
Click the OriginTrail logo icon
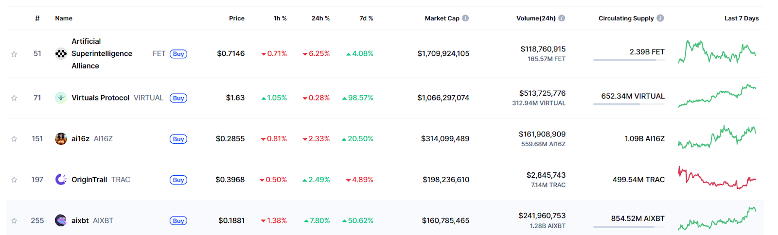coord(61,180)
